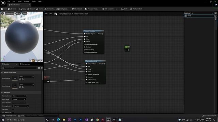Click the Save toolbar button
Screen dimensions: 218x122
click(x=4, y=9)
